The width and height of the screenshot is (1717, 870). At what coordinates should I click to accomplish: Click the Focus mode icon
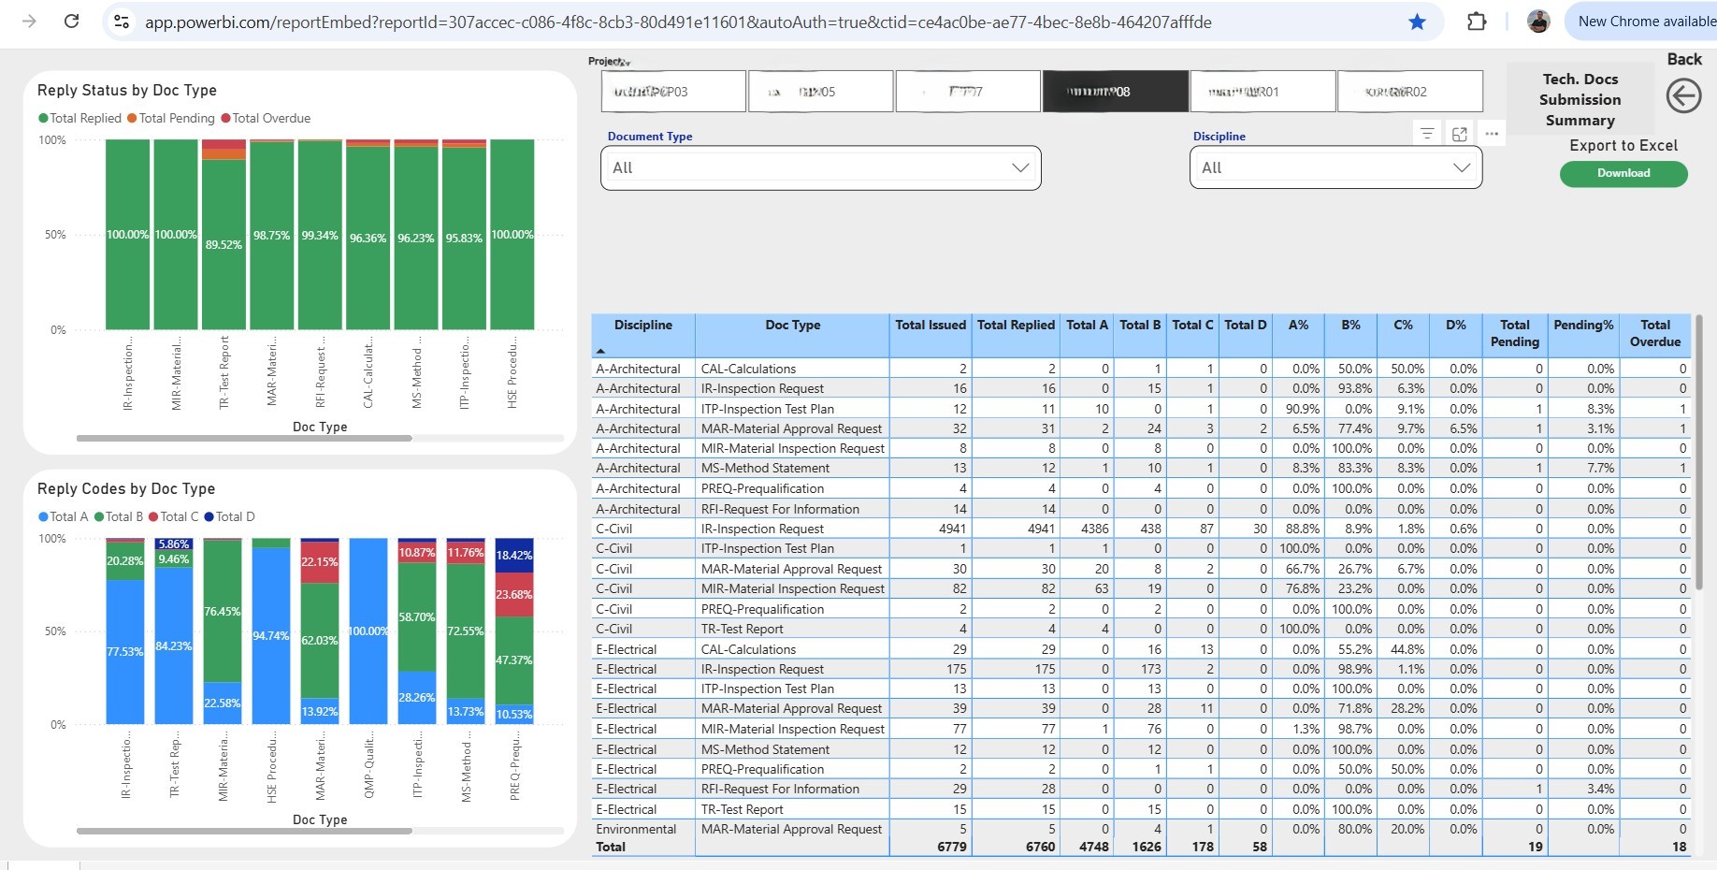pyautogui.click(x=1459, y=134)
